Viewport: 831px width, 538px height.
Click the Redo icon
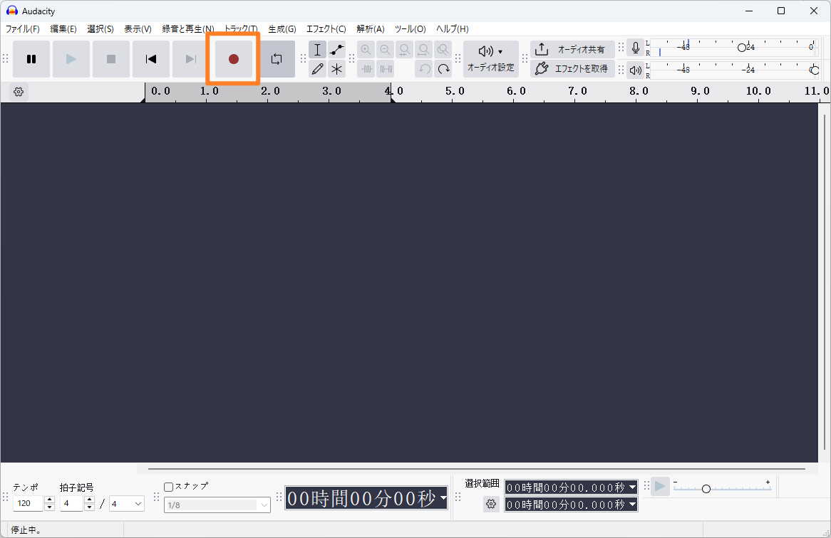[443, 68]
